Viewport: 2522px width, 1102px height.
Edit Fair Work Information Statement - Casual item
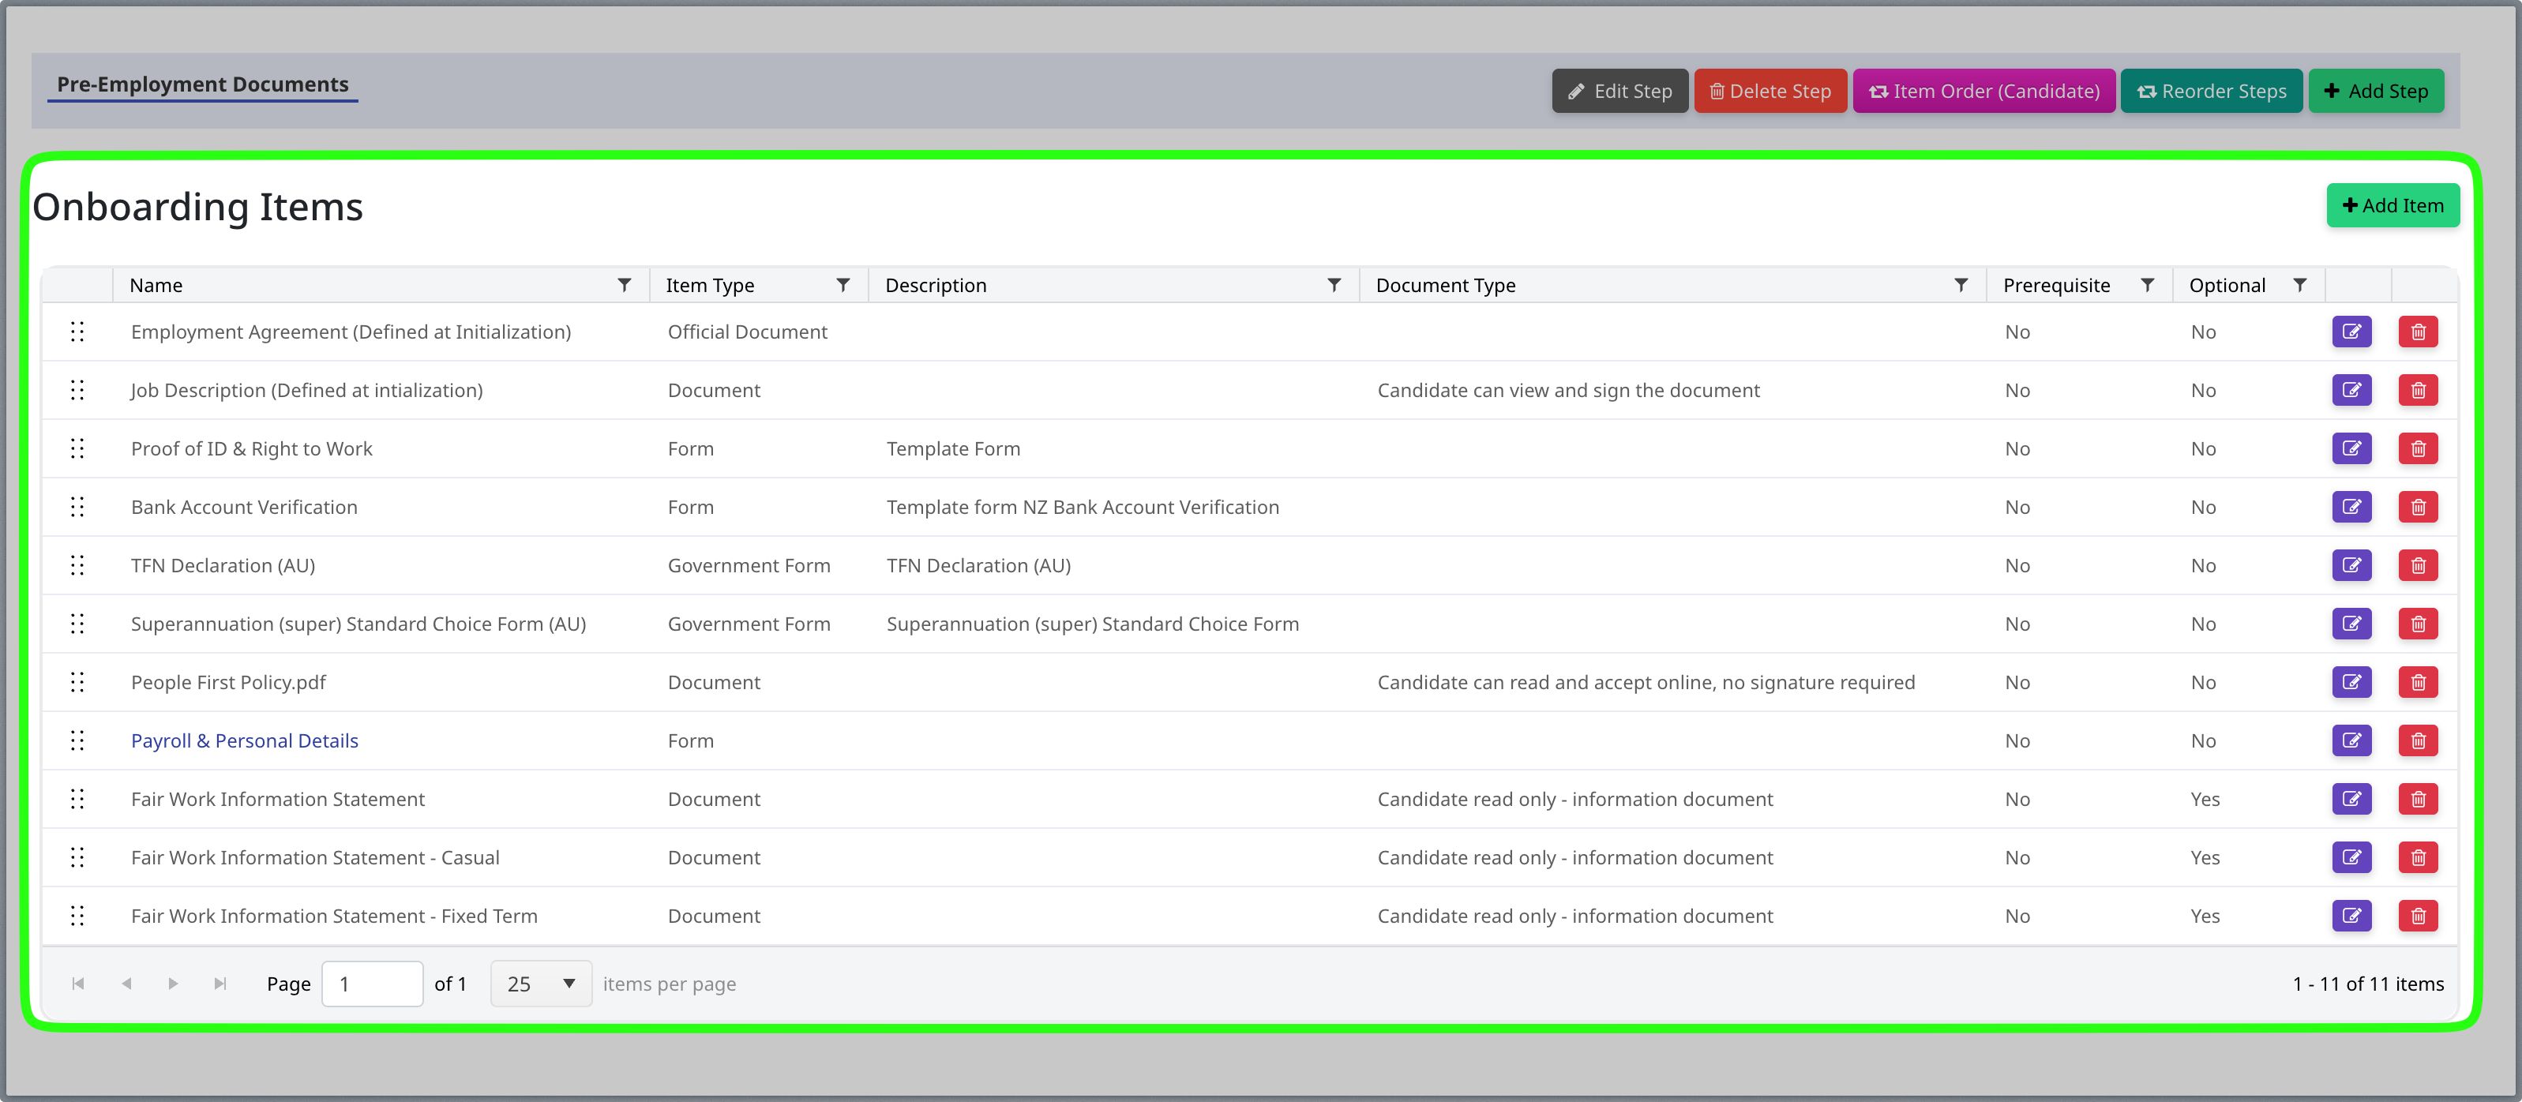pos(2351,857)
